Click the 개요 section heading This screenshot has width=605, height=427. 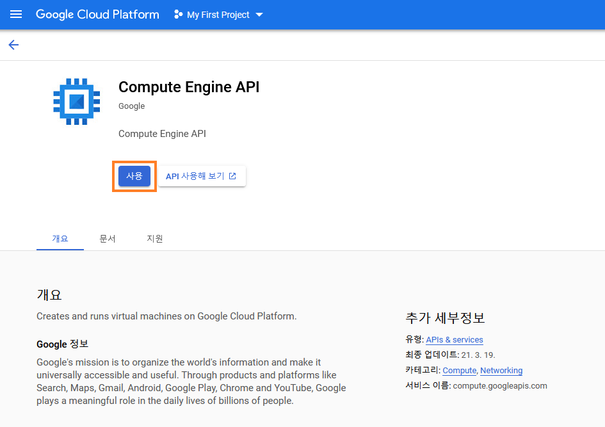point(49,294)
